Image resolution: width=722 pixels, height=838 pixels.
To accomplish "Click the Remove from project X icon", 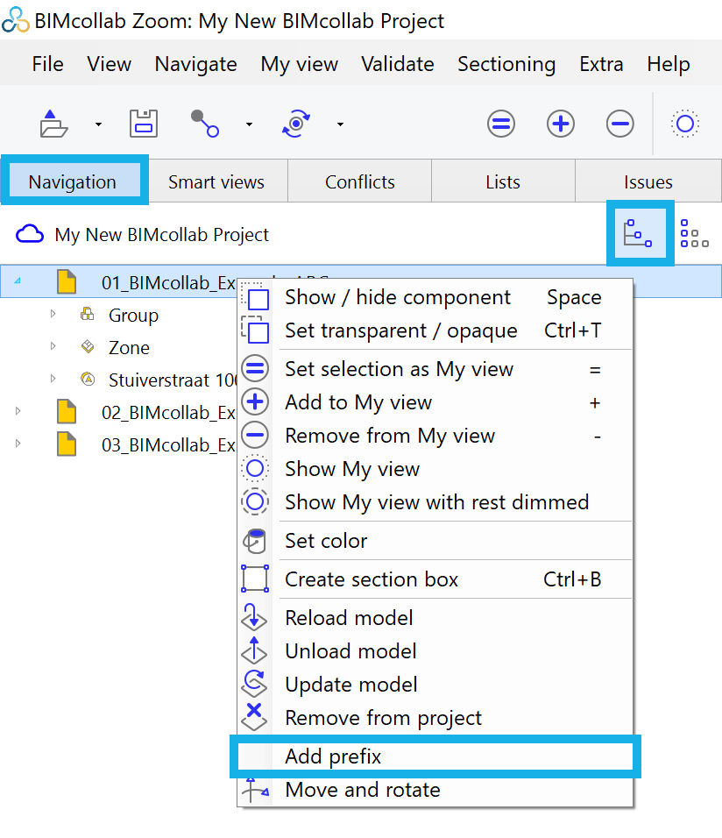I will click(254, 717).
